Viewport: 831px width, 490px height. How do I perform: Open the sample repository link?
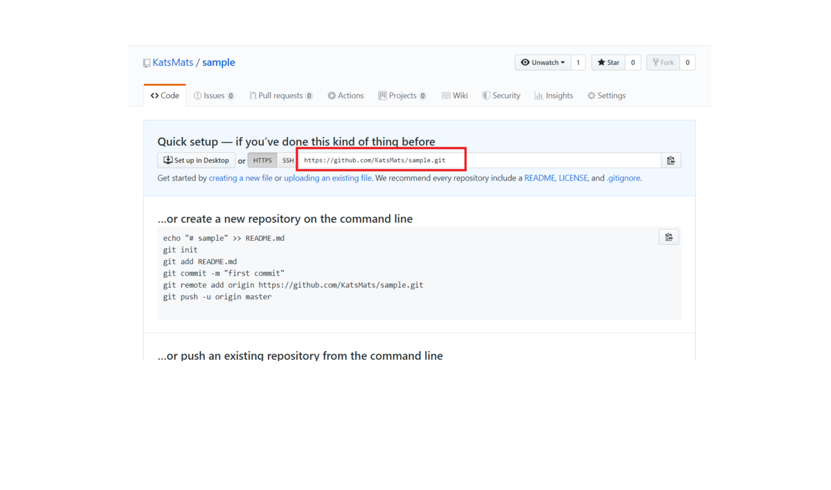point(219,62)
